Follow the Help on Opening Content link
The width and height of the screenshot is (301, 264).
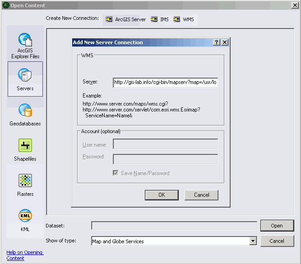point(25,255)
